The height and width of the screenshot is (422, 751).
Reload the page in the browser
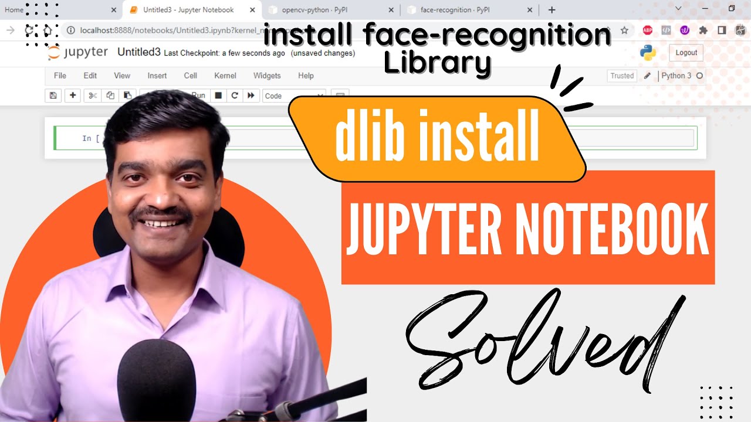pyautogui.click(x=29, y=30)
